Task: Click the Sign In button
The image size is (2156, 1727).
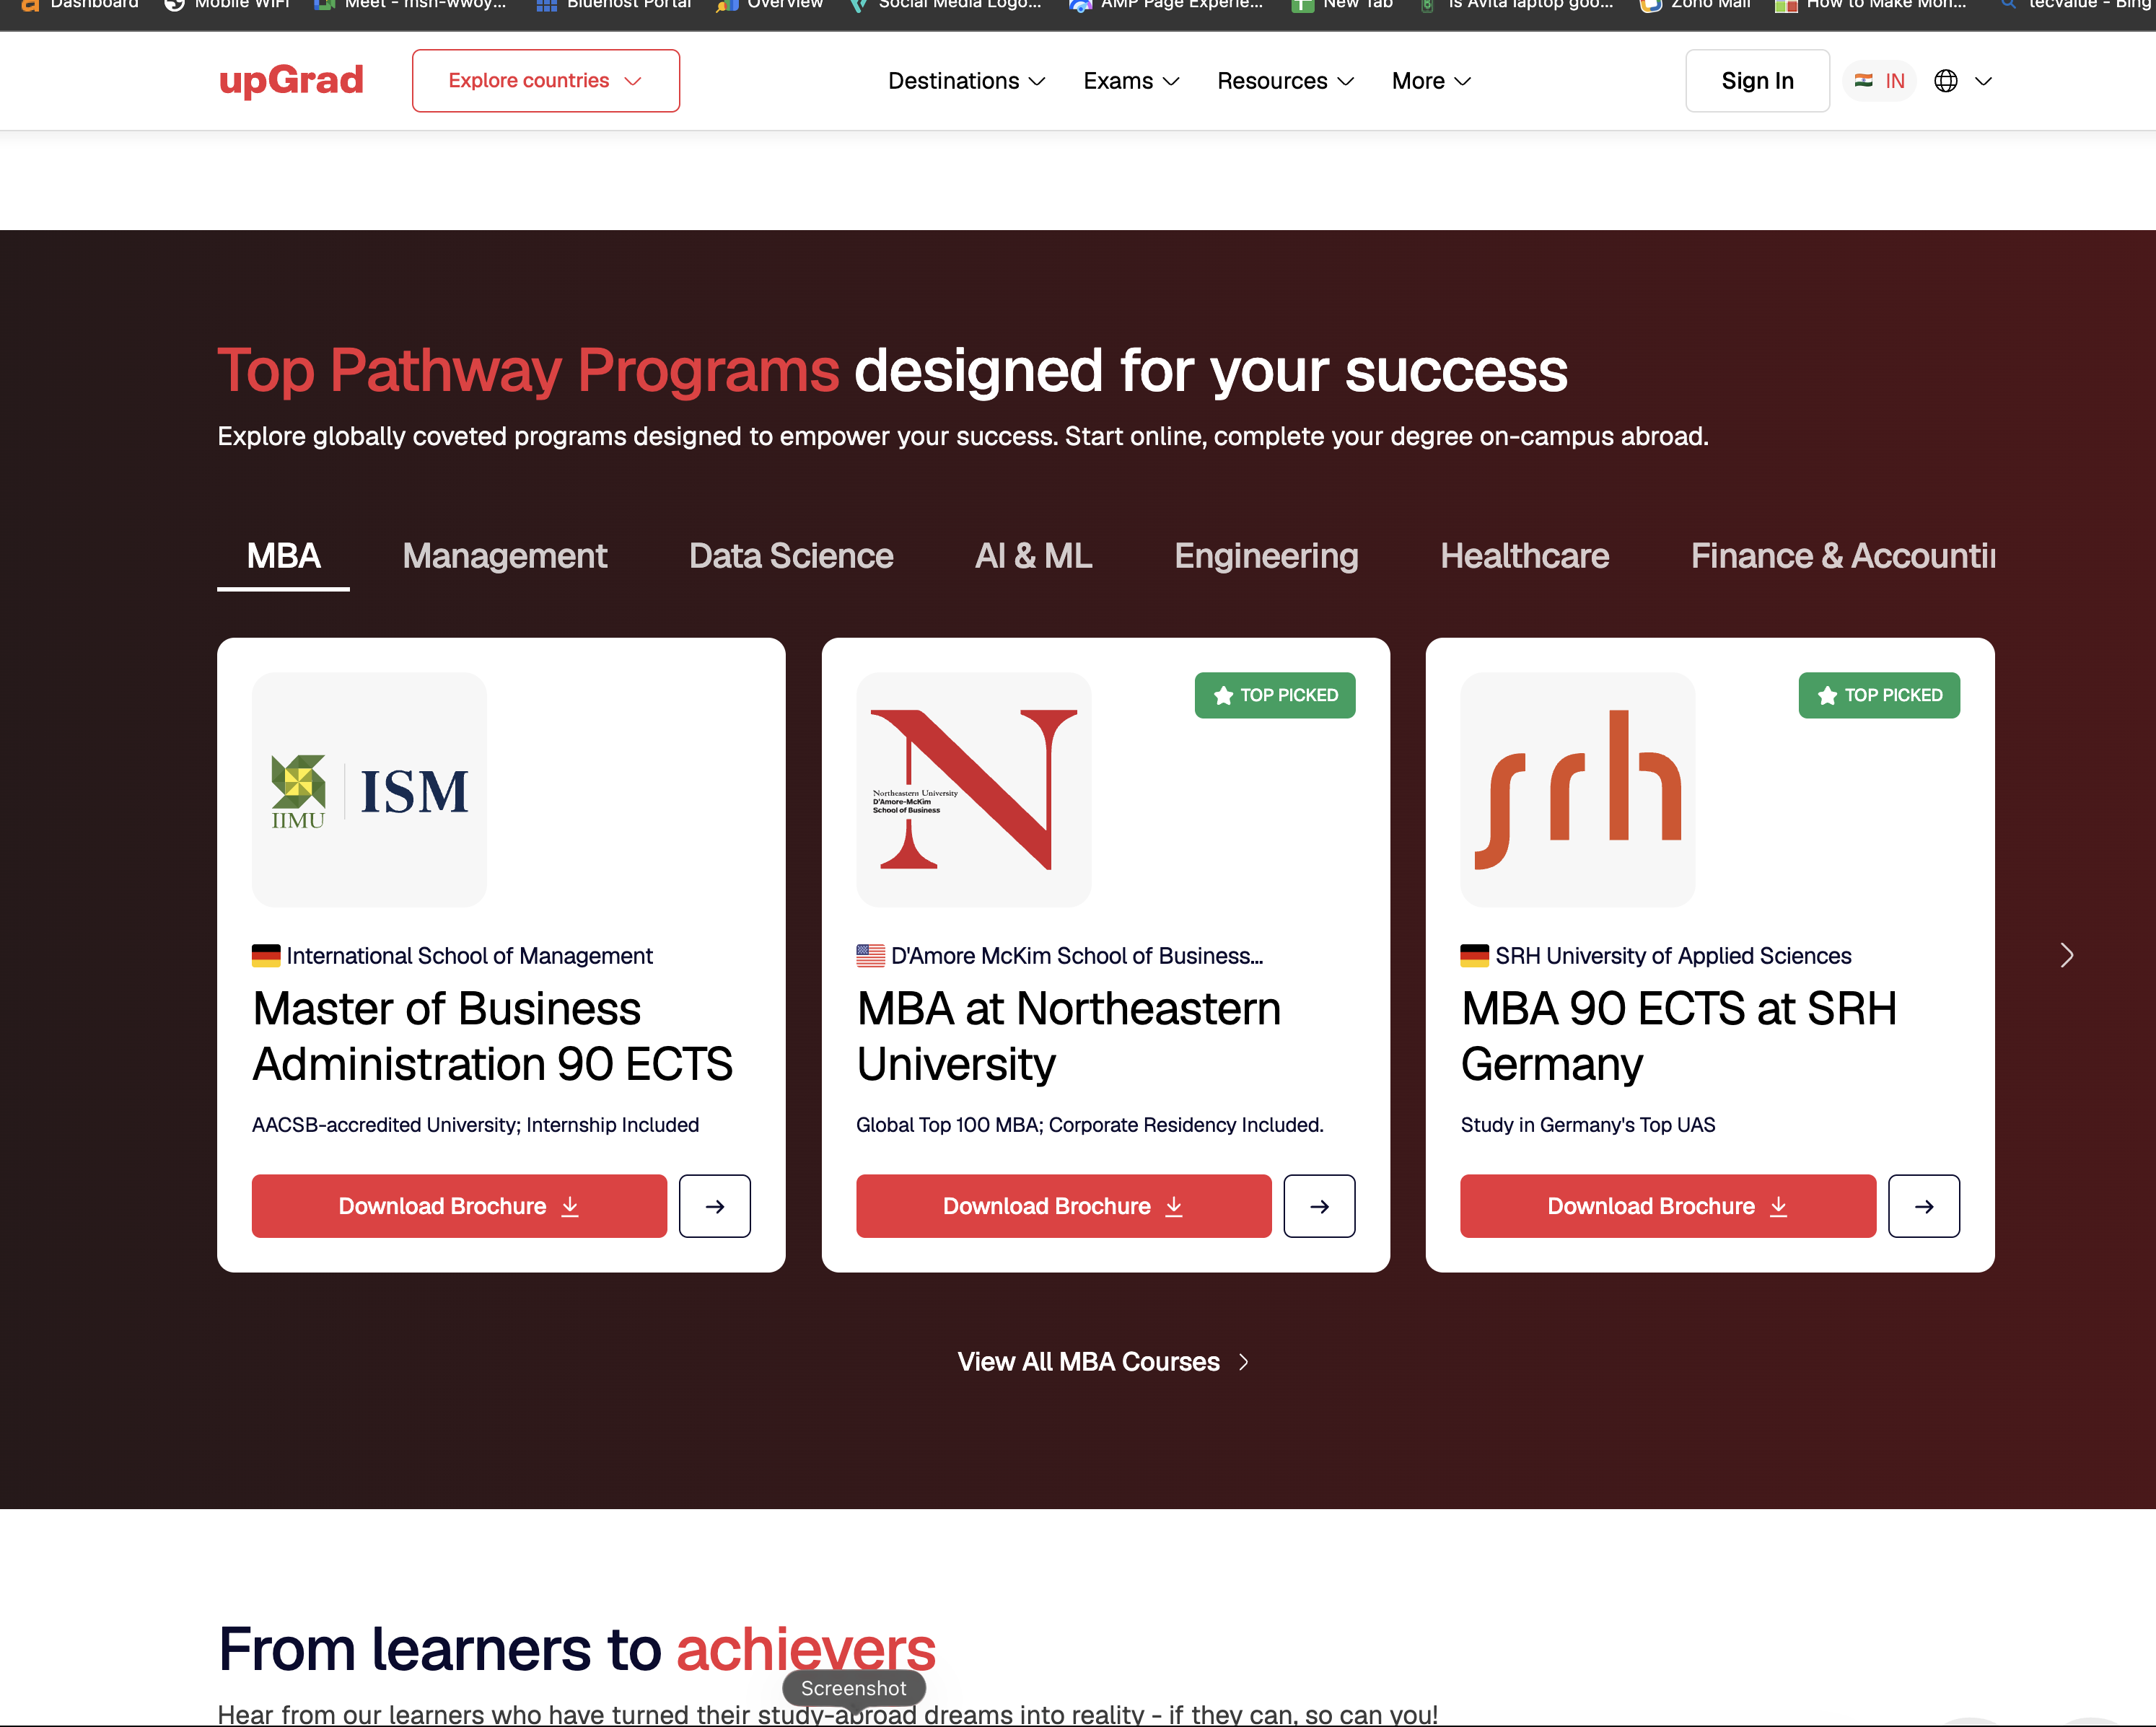Action: tap(1757, 81)
